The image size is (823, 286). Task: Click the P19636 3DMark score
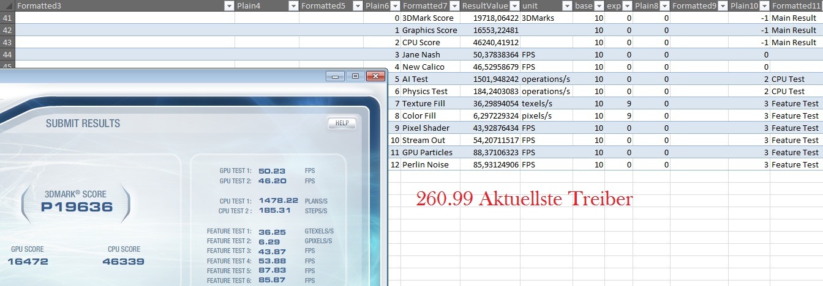(77, 207)
